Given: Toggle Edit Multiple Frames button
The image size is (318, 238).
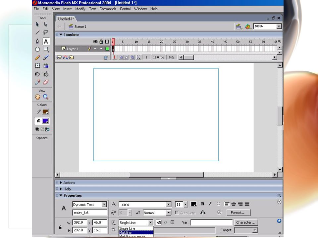Looking at the screenshot, I should click(x=132, y=58).
